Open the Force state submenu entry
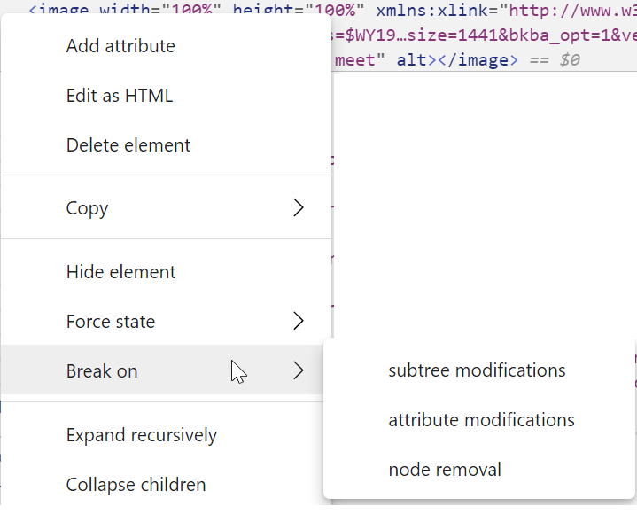637x522 pixels. [x=111, y=322]
